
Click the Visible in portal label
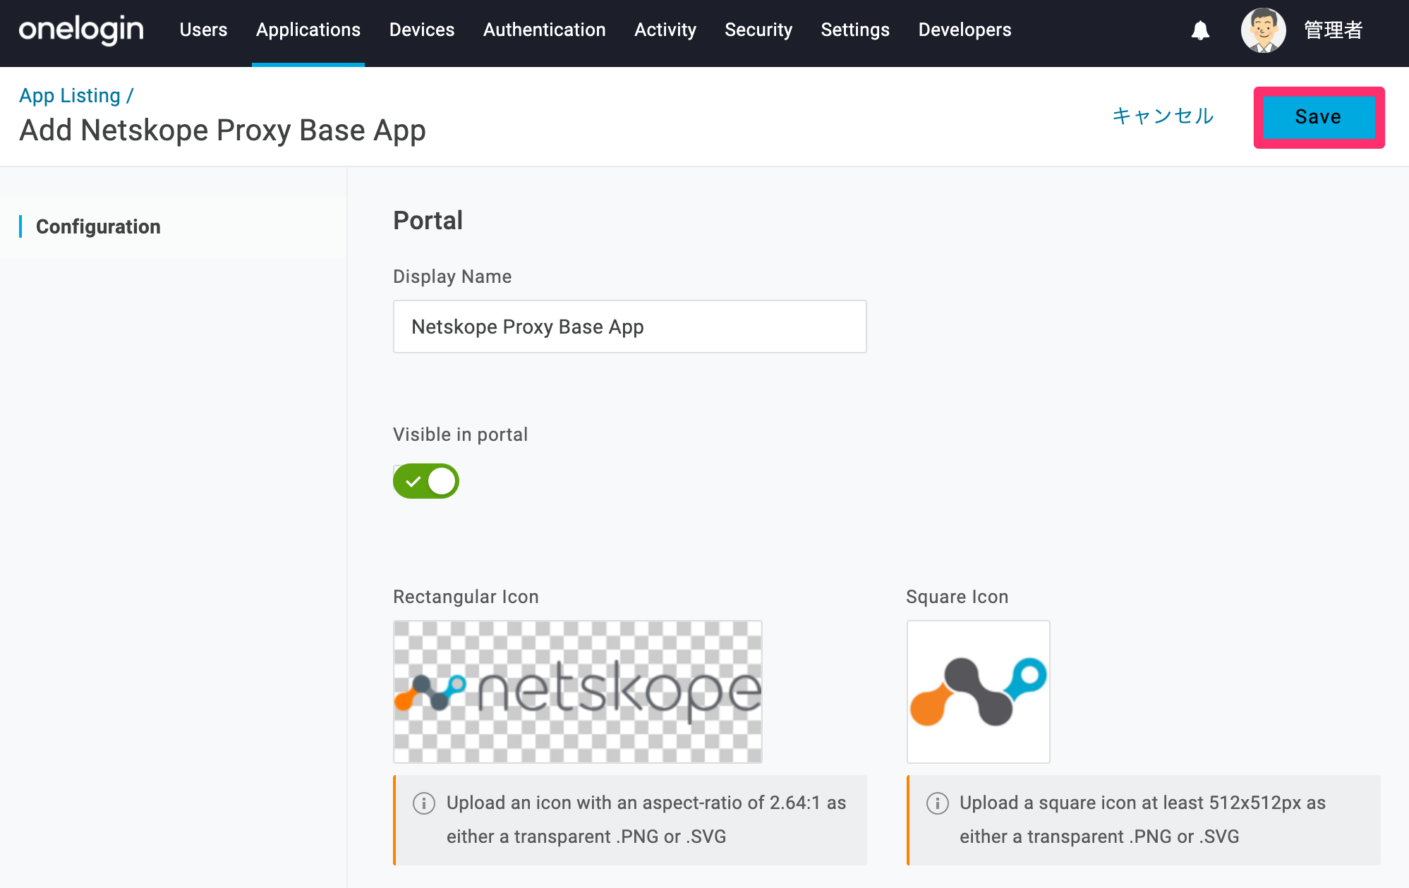pos(460,434)
